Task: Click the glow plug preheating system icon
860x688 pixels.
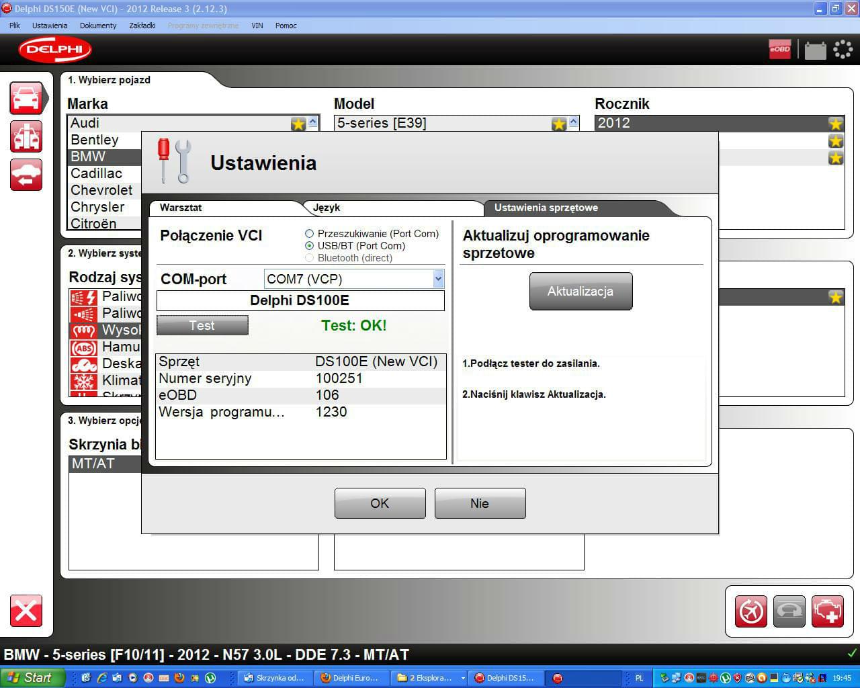Action: [83, 331]
